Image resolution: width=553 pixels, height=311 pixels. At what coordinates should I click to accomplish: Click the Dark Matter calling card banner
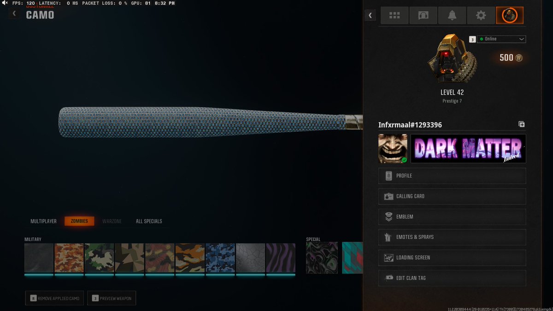(x=468, y=148)
